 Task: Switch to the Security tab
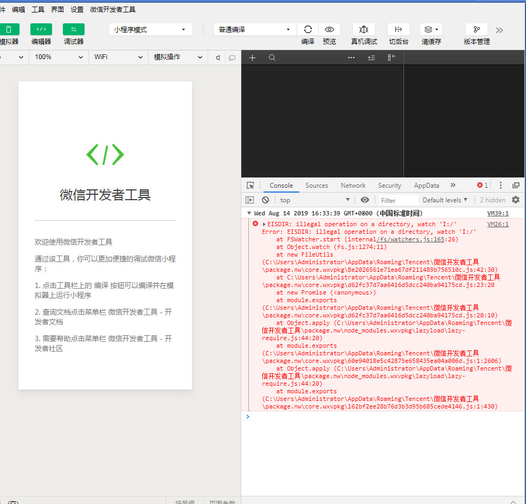[x=389, y=186]
